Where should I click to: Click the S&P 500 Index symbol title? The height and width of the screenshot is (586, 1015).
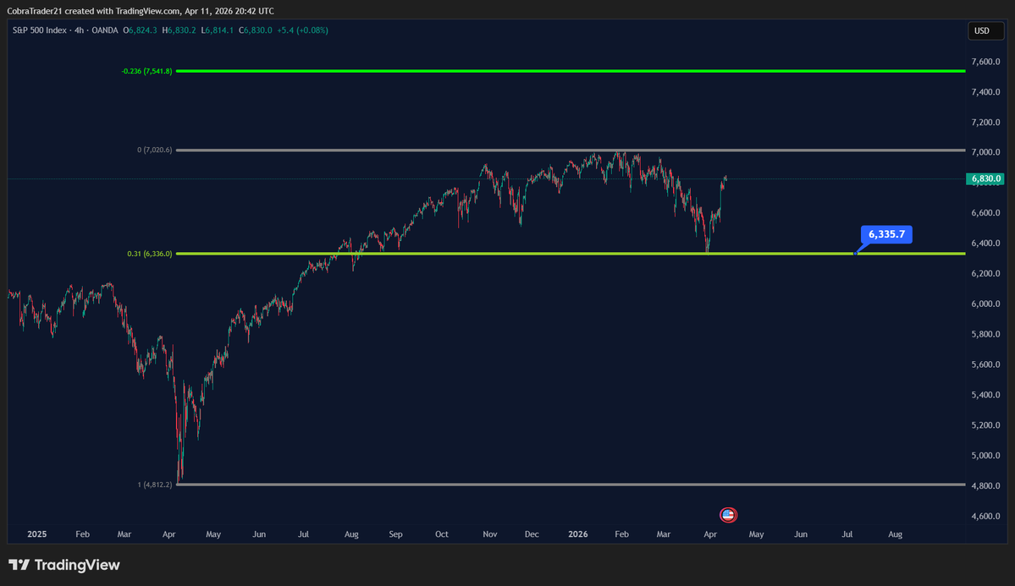click(x=40, y=30)
